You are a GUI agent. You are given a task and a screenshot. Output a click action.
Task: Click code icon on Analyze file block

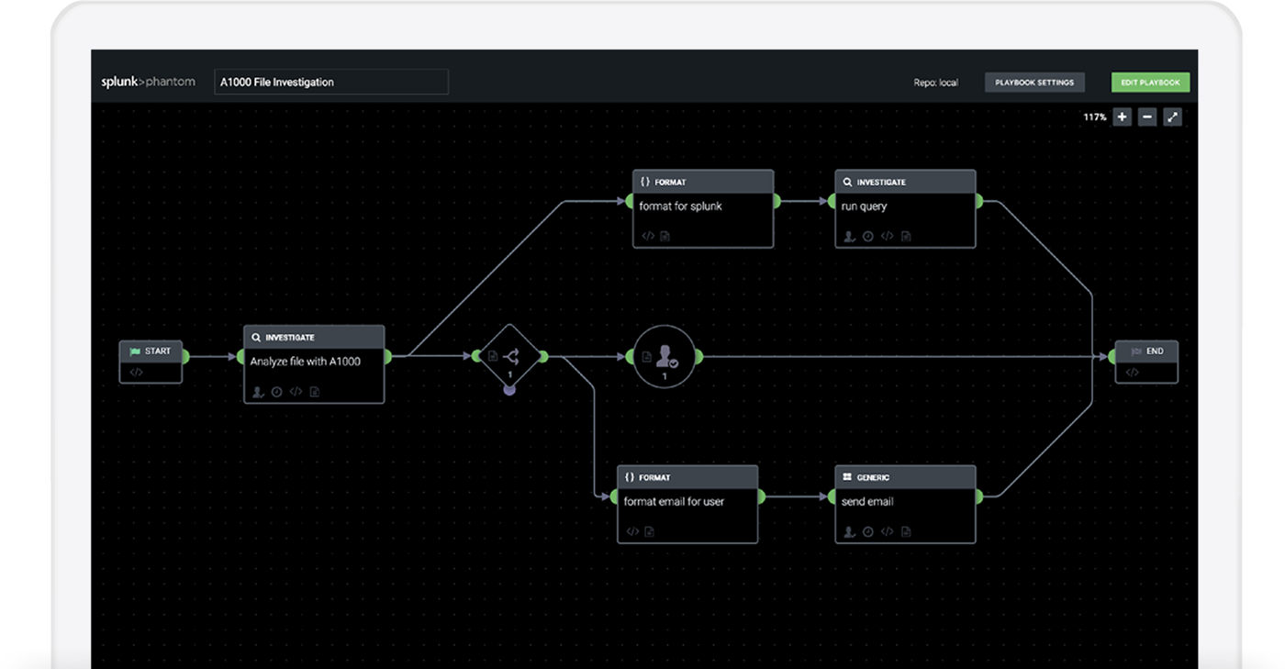pos(296,392)
